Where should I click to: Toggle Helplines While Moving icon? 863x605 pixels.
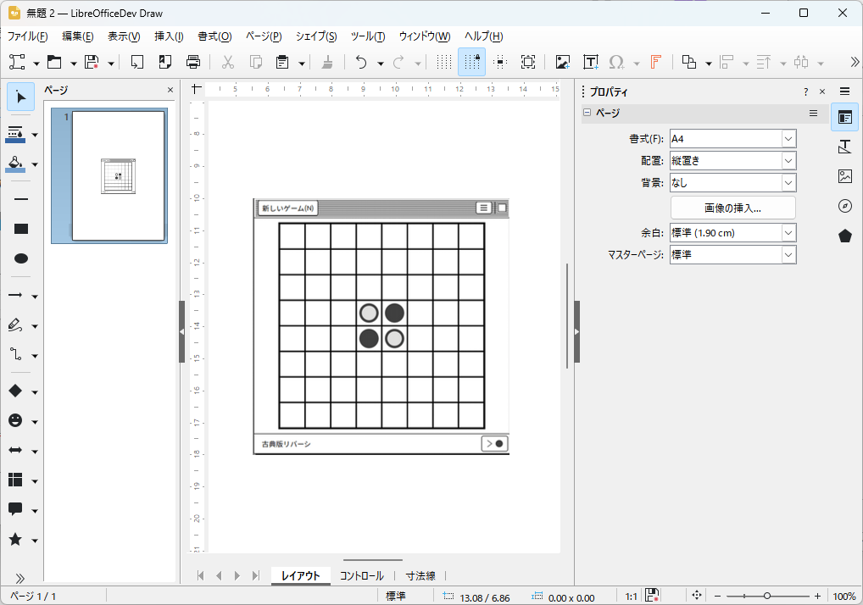[500, 62]
